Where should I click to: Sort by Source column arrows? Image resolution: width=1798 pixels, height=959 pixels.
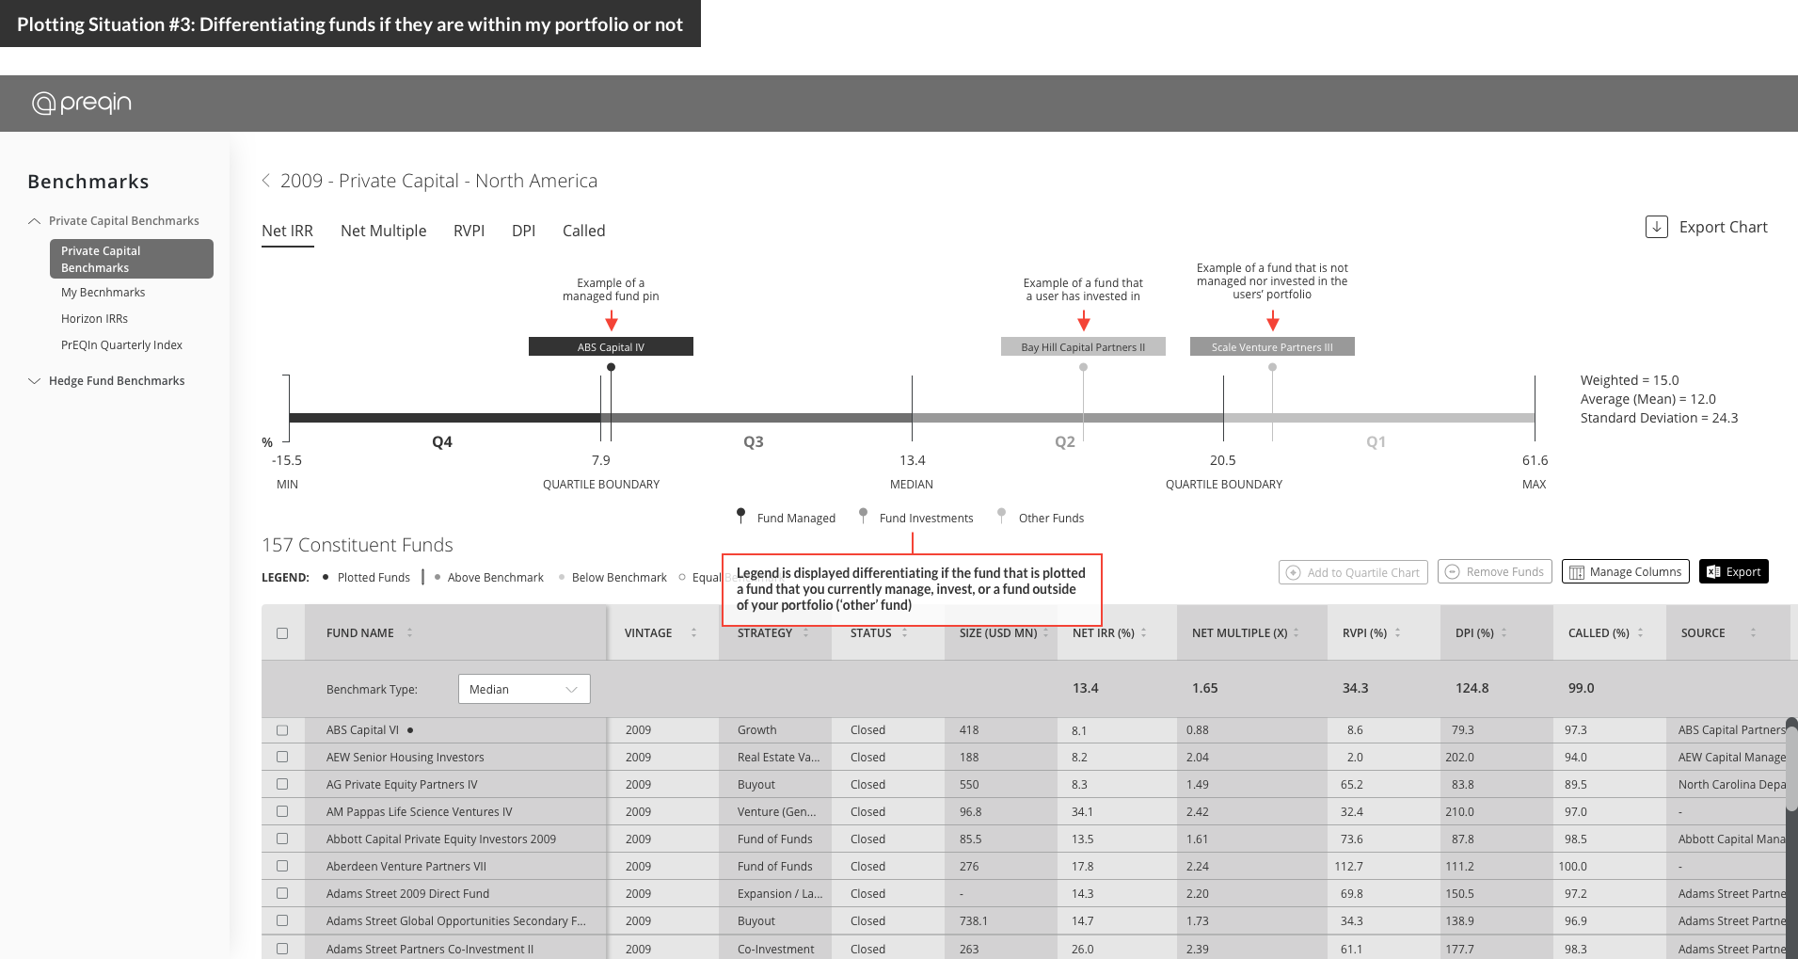coord(1753,632)
